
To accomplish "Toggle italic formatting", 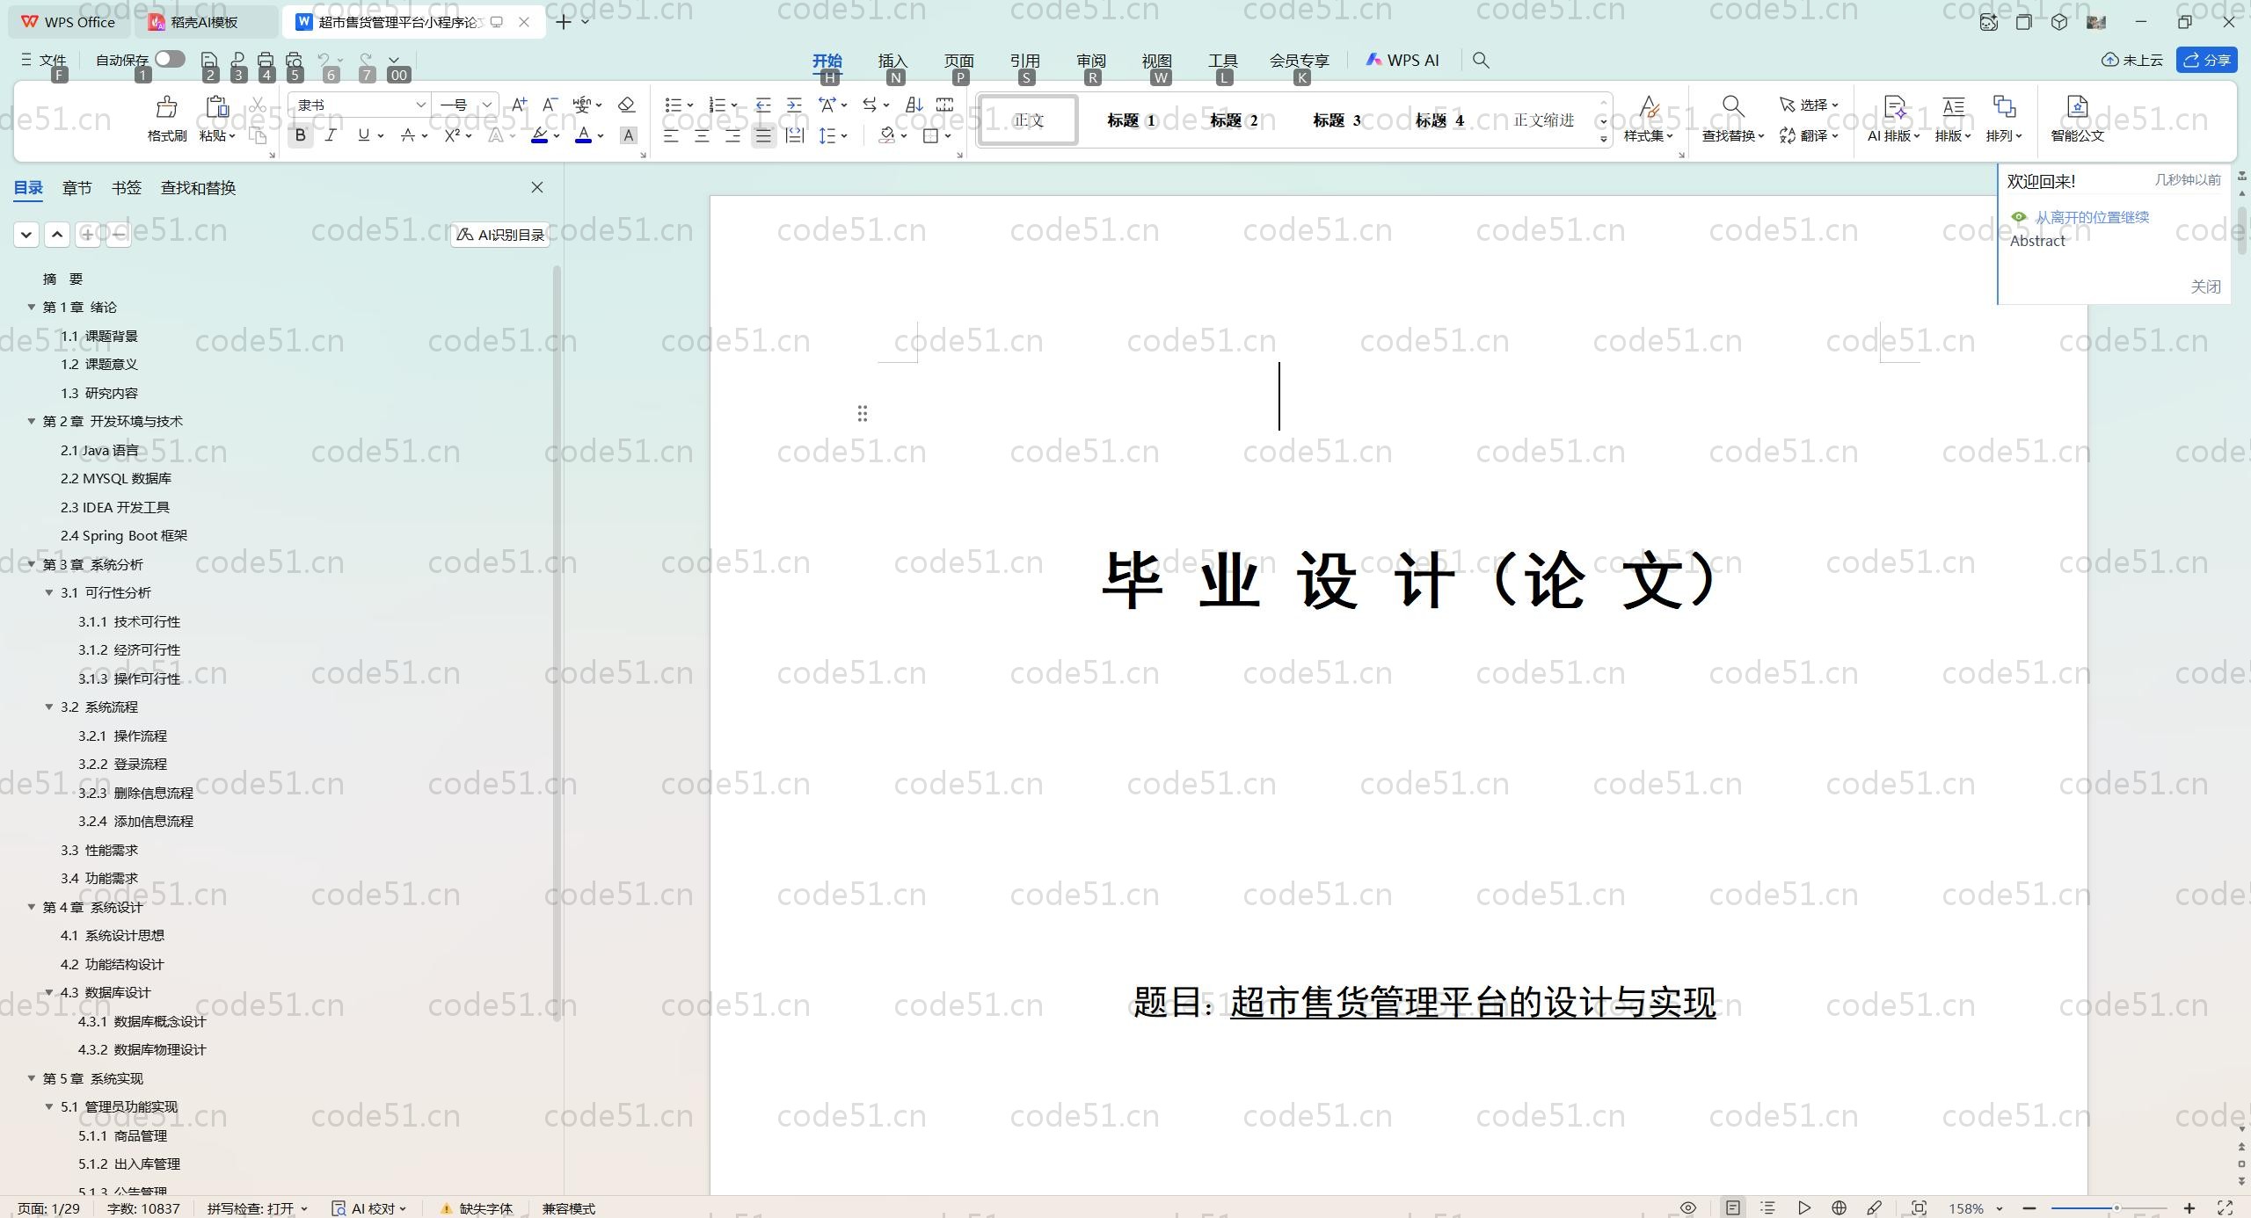I will [x=331, y=135].
